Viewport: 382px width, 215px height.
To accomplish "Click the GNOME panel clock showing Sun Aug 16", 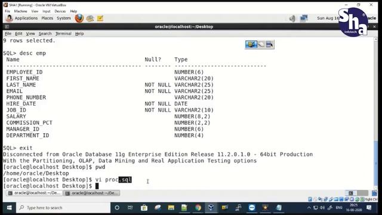I will tap(328, 19).
